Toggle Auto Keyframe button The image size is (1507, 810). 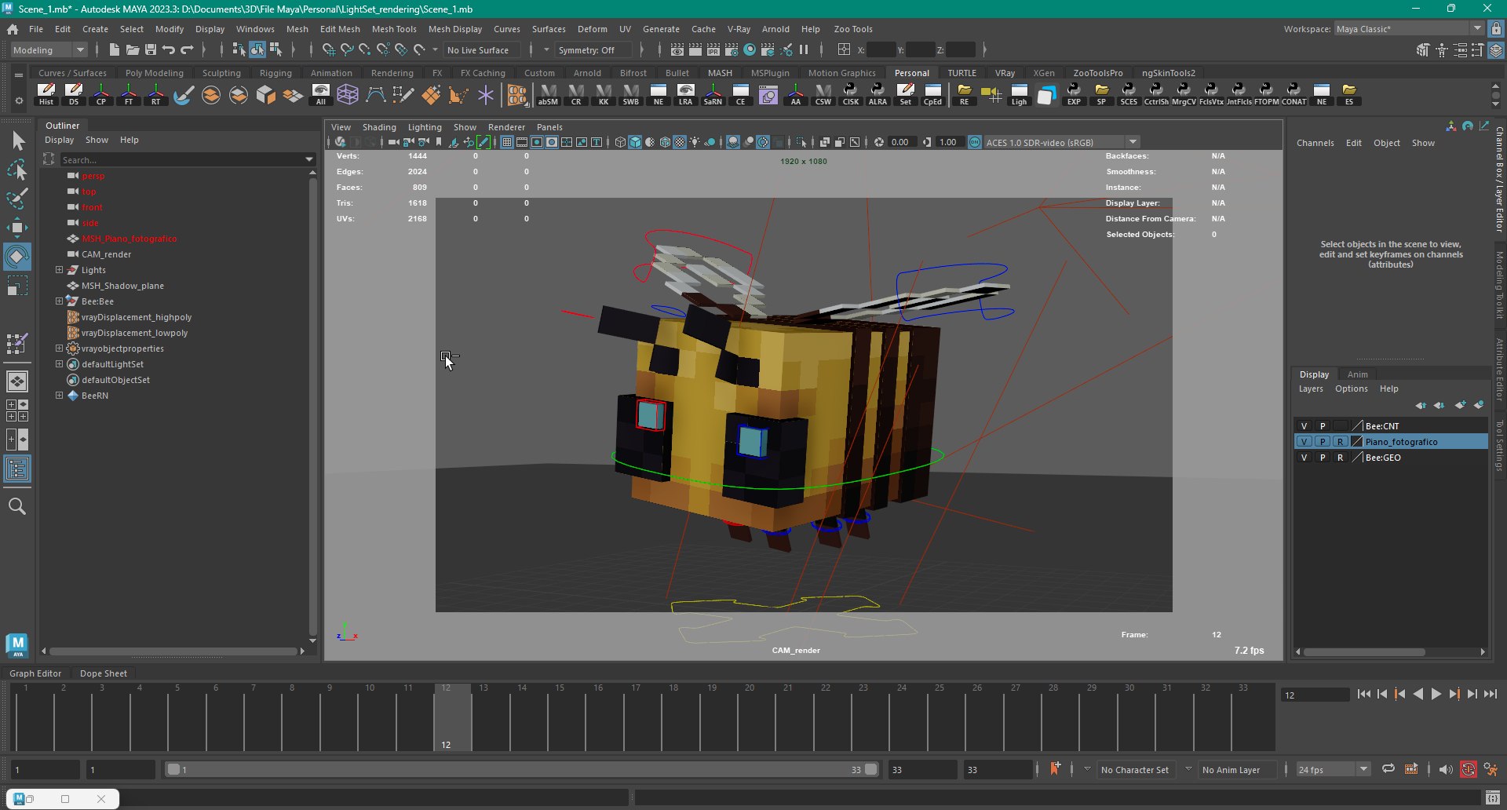tap(1468, 770)
